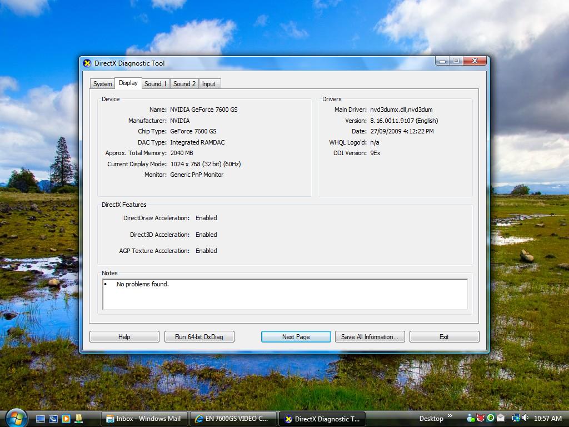Click Direct3D Acceleration Enabled status
The height and width of the screenshot is (427, 569).
pos(207,235)
